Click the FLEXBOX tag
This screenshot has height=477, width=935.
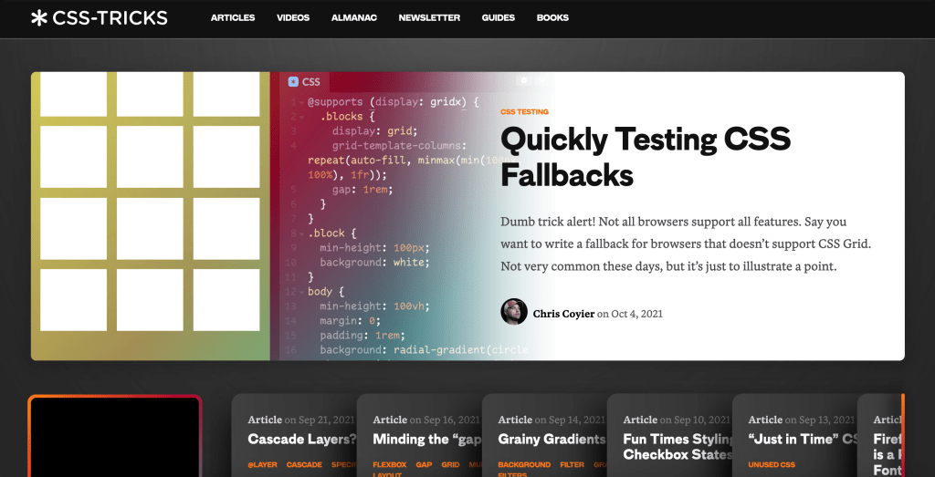[x=389, y=464]
